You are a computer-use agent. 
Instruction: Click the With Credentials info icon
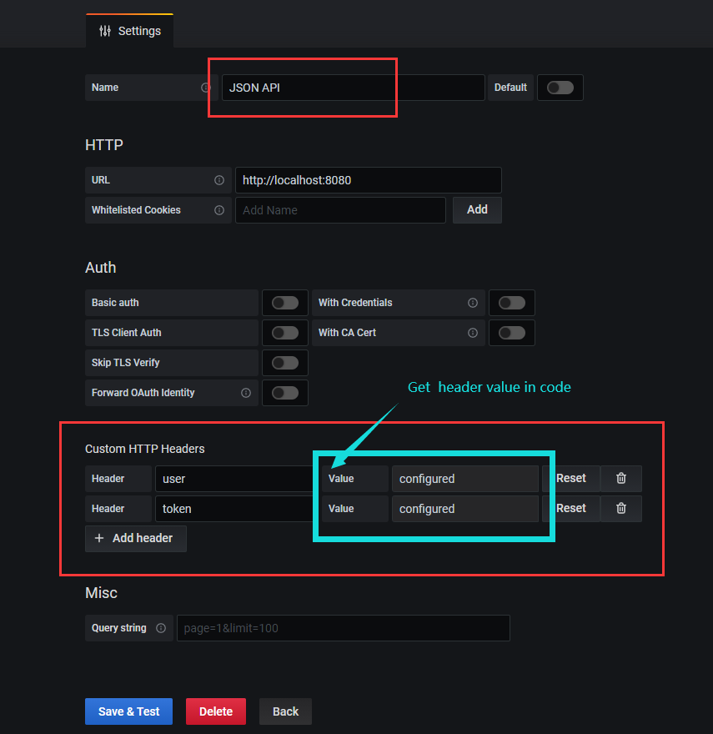click(473, 303)
